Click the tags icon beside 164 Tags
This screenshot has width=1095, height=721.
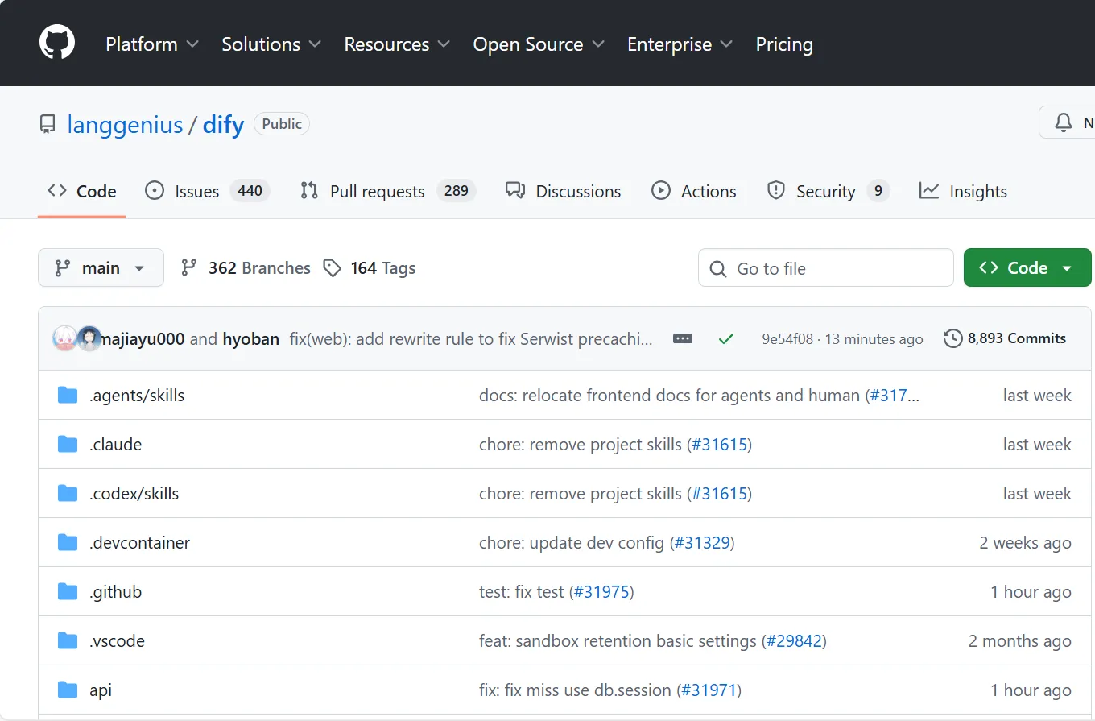tap(332, 268)
